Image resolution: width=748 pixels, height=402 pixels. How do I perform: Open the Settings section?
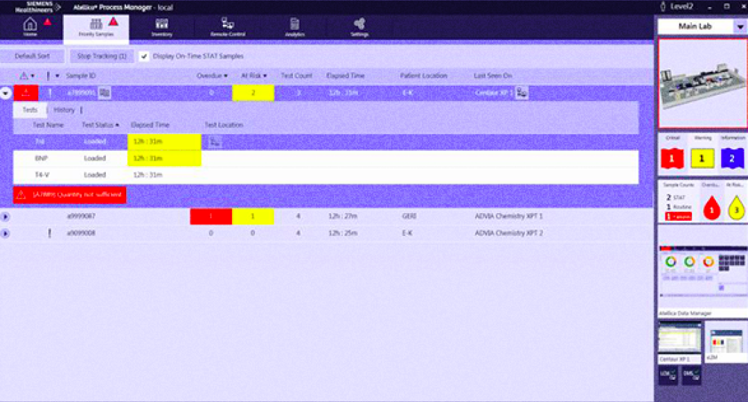point(359,26)
